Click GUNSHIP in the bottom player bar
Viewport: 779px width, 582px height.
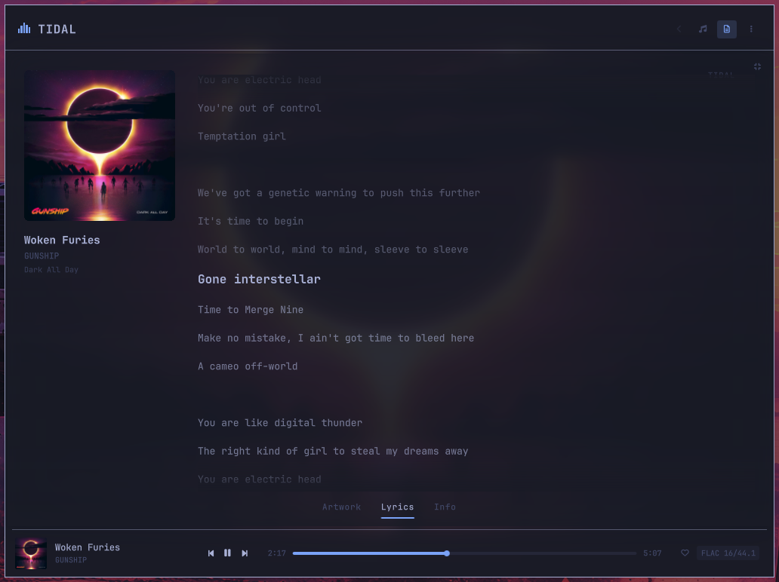tap(70, 560)
